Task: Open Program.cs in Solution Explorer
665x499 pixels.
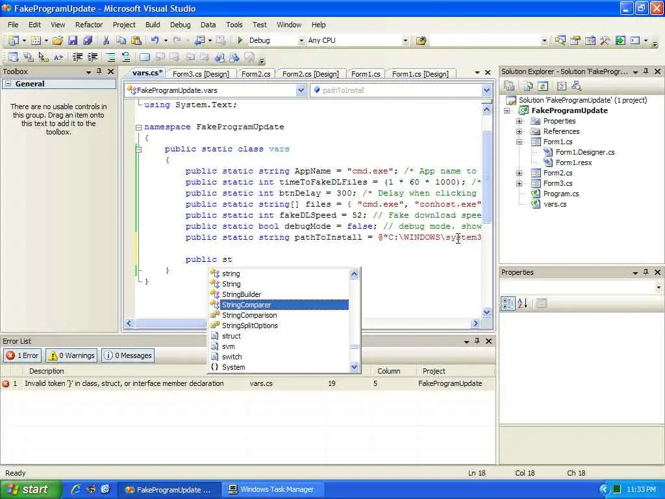Action: pyautogui.click(x=560, y=194)
